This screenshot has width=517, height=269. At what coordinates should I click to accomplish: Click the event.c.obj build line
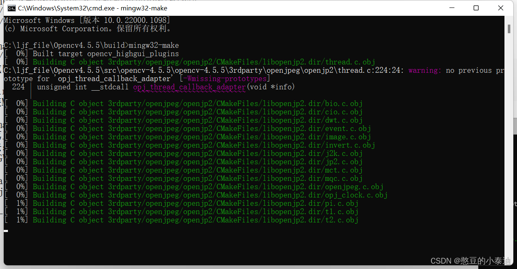point(187,128)
